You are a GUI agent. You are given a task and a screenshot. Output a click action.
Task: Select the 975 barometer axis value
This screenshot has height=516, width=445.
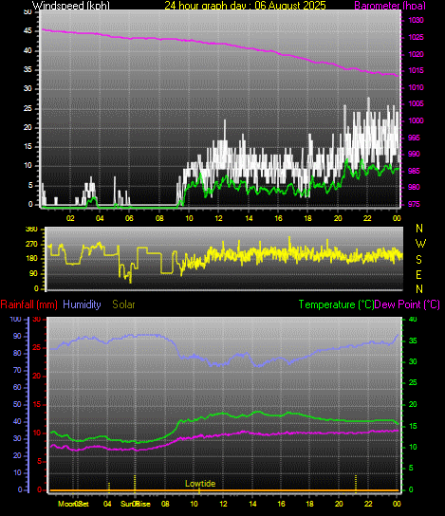[414, 204]
